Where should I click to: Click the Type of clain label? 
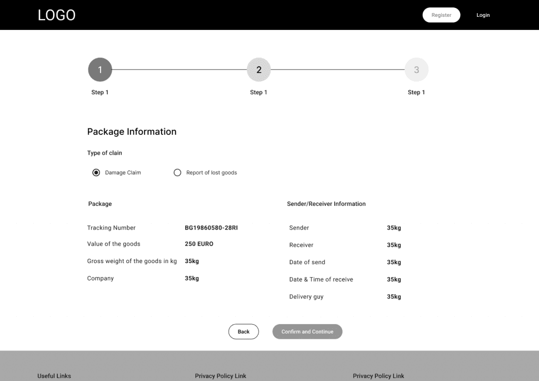(x=104, y=153)
